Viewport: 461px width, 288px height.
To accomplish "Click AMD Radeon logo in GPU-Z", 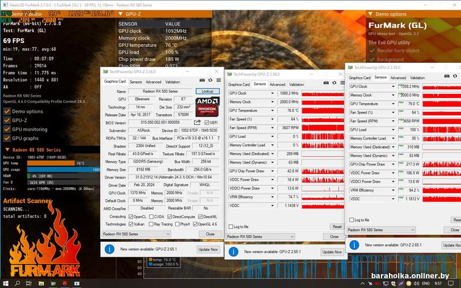I will pos(207,107).
